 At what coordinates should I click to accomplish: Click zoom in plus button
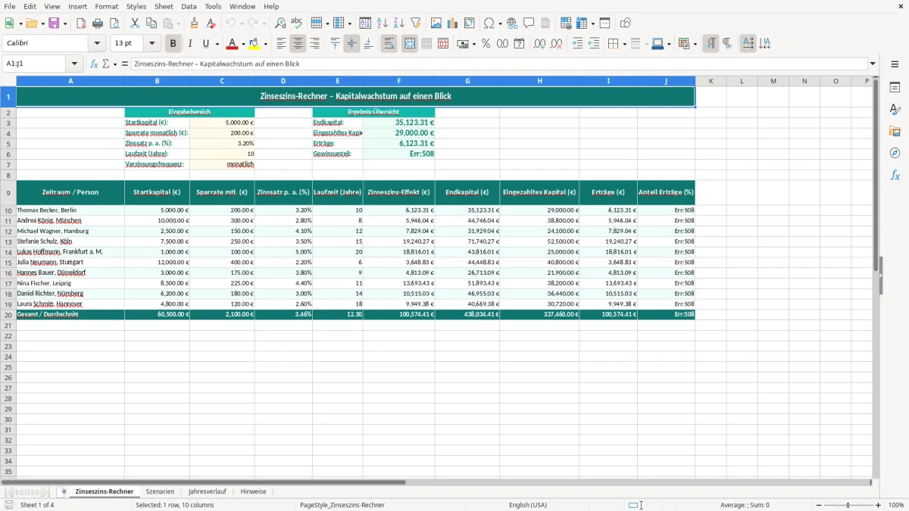click(x=879, y=505)
